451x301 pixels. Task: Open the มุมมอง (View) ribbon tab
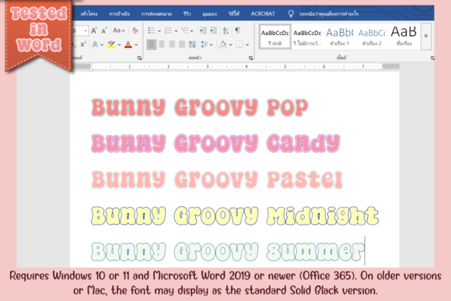pyautogui.click(x=209, y=14)
